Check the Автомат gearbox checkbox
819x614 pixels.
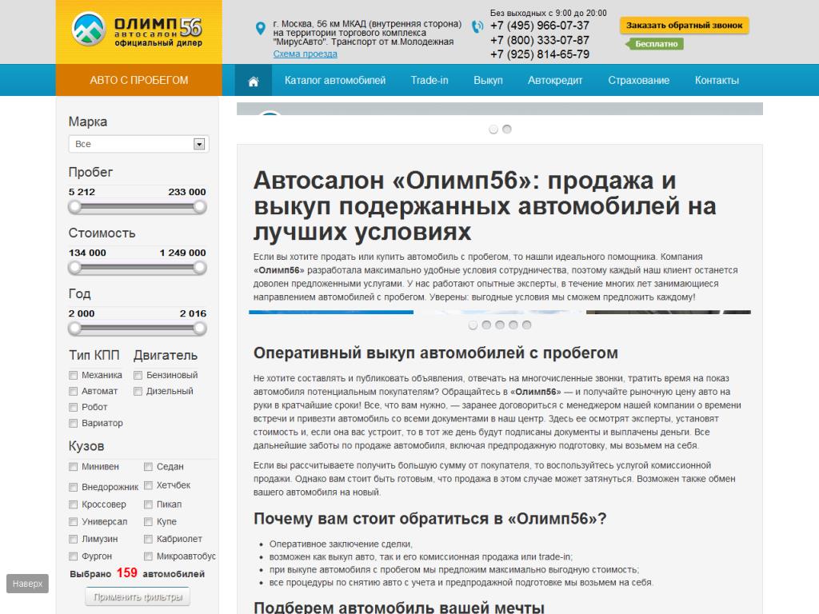[x=73, y=392]
